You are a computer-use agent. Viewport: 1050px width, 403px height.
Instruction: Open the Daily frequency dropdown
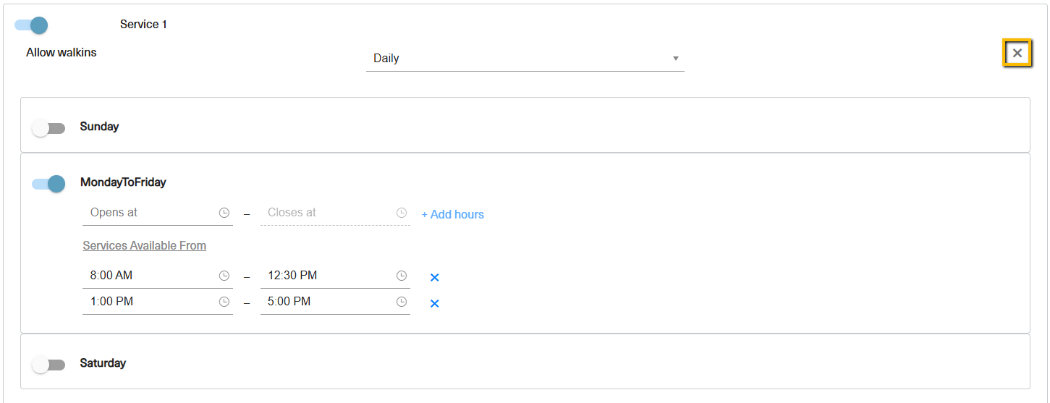coord(525,59)
